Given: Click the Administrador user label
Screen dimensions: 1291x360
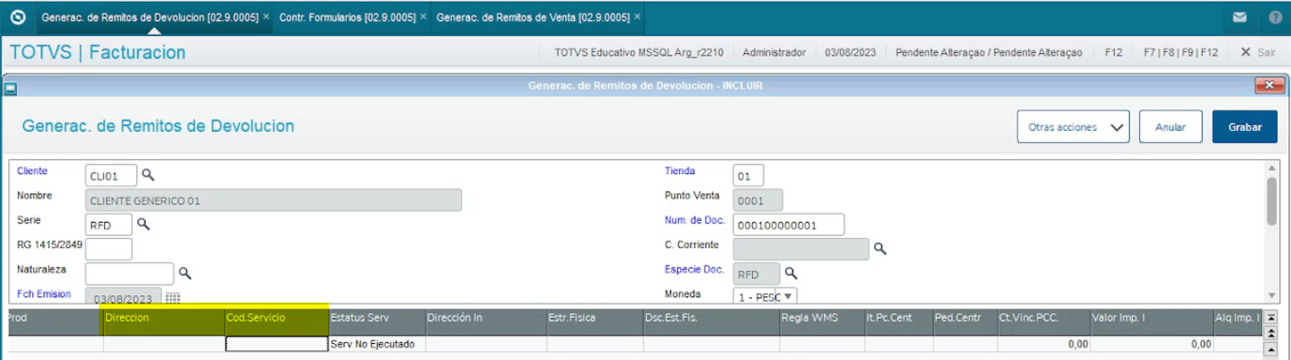Looking at the screenshot, I should (774, 52).
